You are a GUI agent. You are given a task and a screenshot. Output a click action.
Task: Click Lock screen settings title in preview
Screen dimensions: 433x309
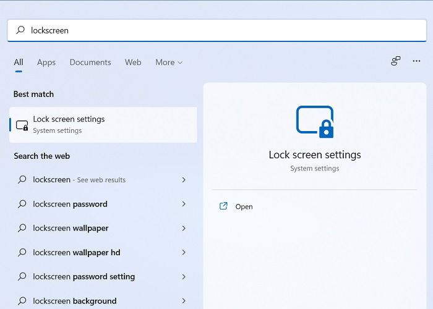[x=315, y=154]
